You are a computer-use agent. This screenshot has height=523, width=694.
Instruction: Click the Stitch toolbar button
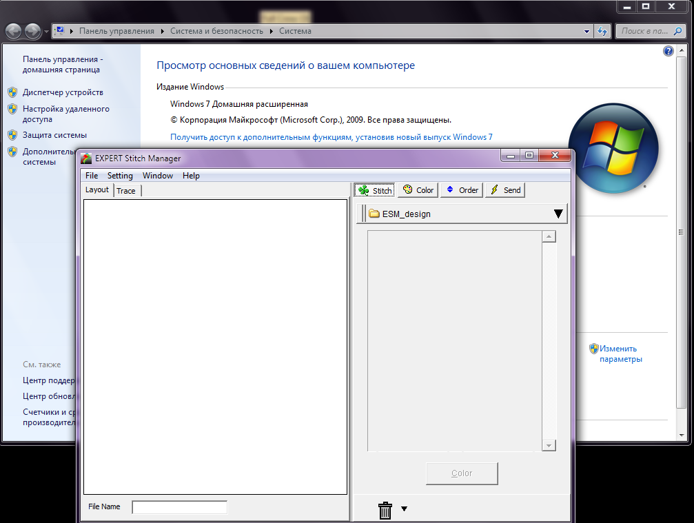(x=374, y=190)
